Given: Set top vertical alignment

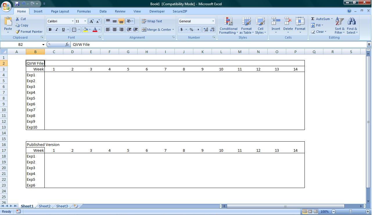Looking at the screenshot, I should pyautogui.click(x=108, y=21).
